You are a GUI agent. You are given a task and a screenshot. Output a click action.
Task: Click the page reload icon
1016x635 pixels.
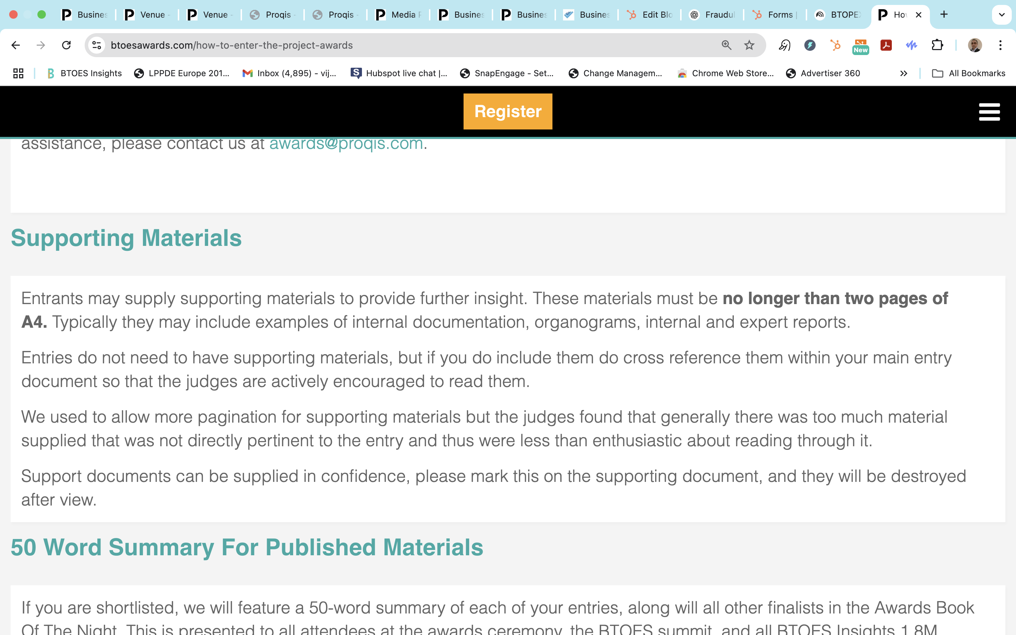[x=66, y=45]
